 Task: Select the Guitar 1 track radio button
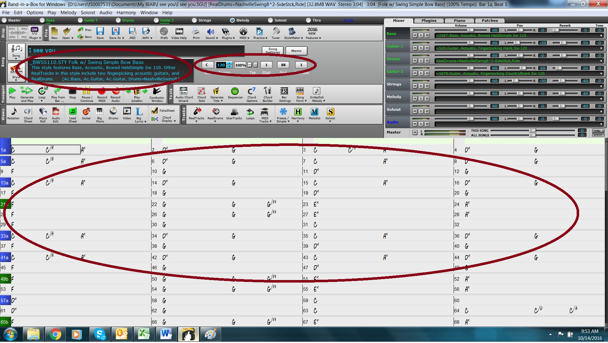pyautogui.click(x=80, y=20)
